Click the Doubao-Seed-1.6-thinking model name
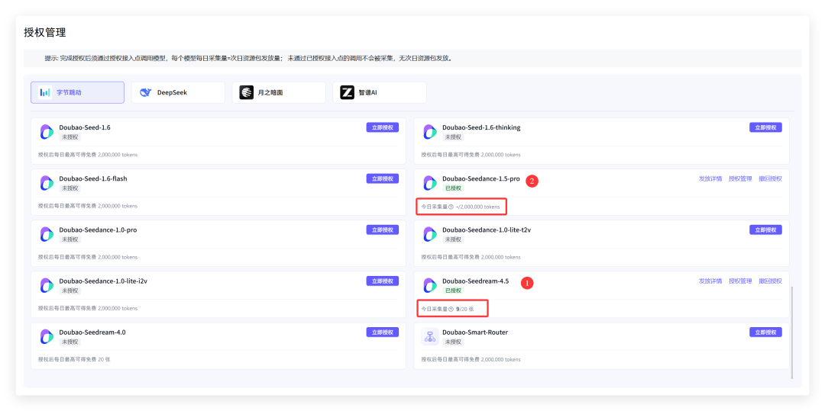Screen dimensions: 825x411 coord(481,127)
